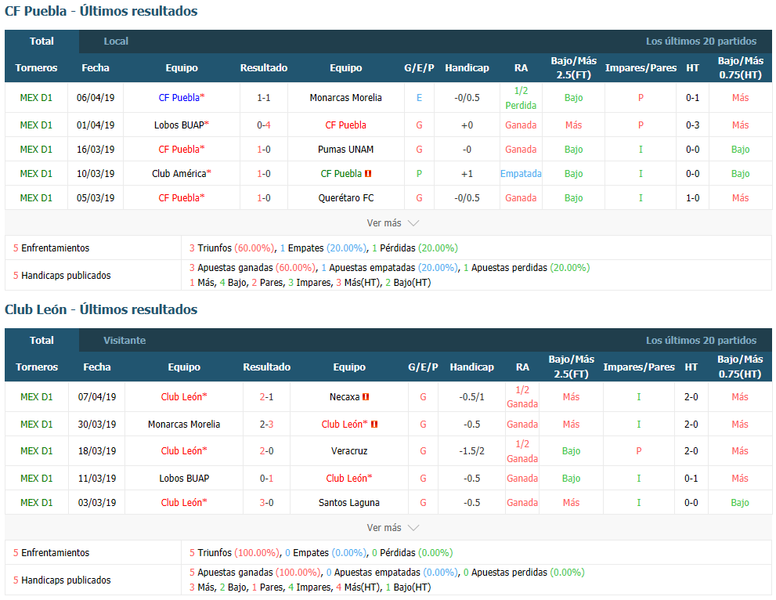Screen dimensions: 776x600
Task: Click date 18/03/19 in León table
Action: [x=97, y=451]
